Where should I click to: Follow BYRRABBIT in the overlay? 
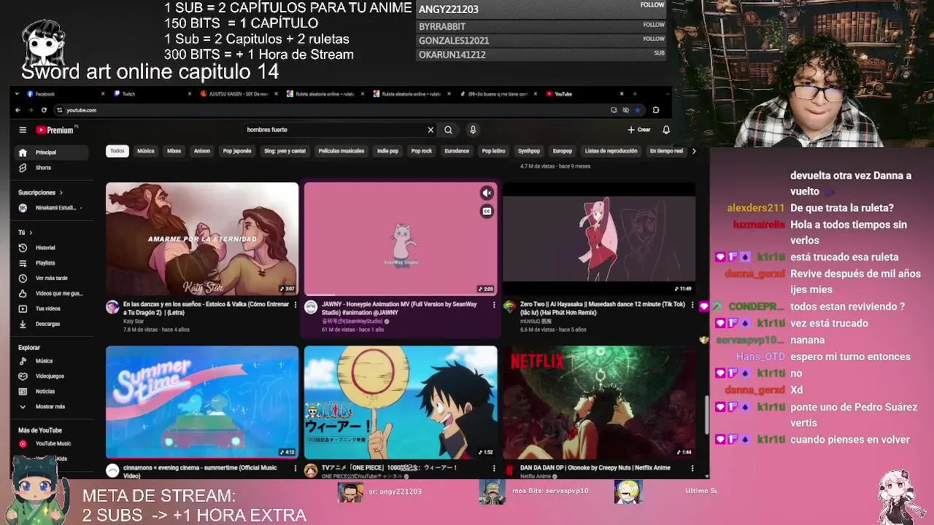(654, 25)
